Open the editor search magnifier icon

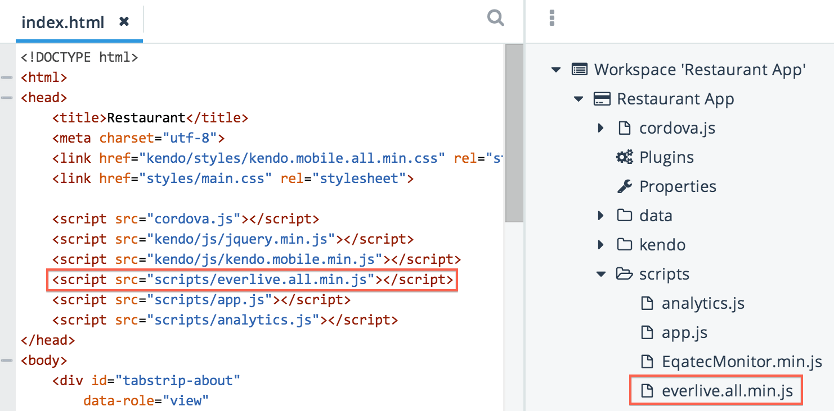pos(495,18)
